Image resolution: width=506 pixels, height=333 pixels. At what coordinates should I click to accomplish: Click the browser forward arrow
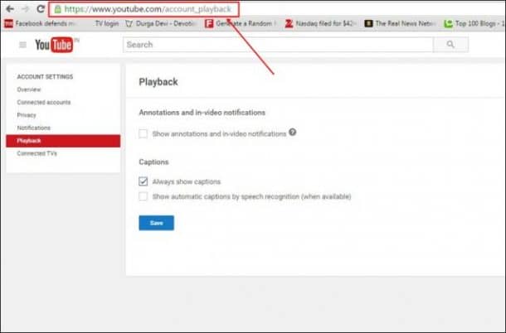[x=23, y=9]
